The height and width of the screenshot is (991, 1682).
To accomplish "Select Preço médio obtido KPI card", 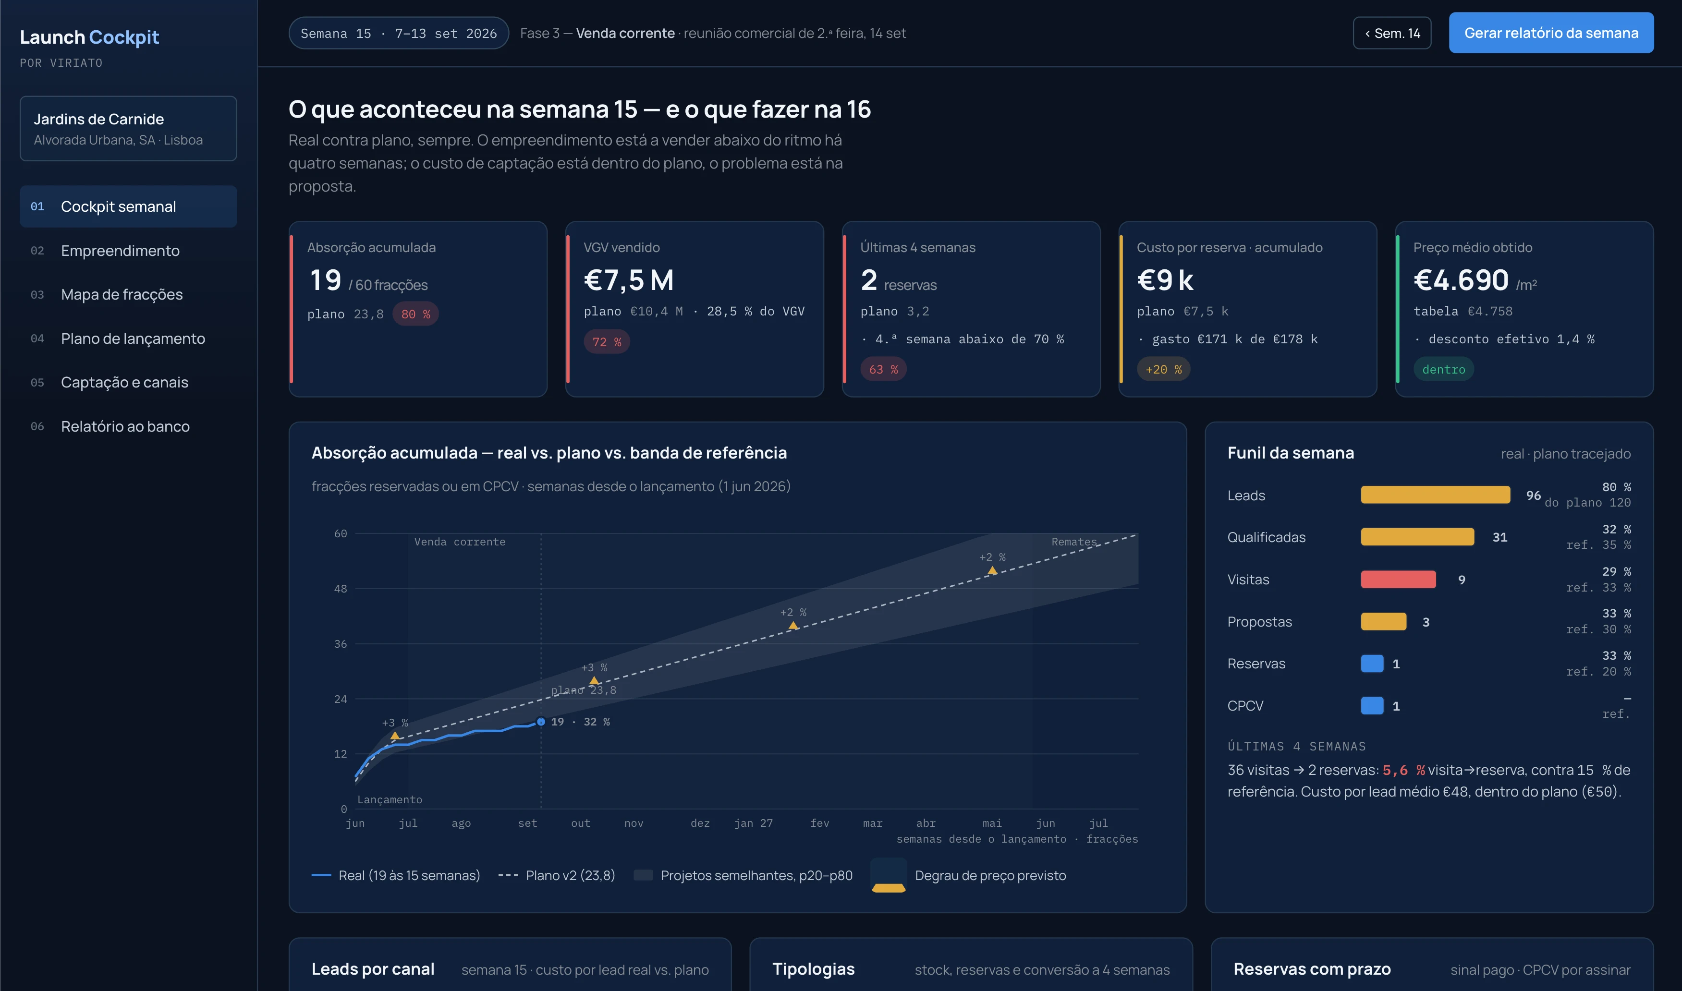I will coord(1524,309).
